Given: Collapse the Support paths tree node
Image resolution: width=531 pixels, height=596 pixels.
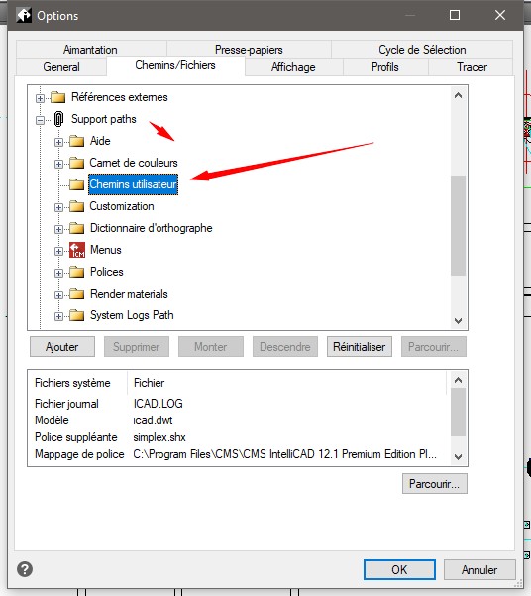Looking at the screenshot, I should click(x=40, y=121).
